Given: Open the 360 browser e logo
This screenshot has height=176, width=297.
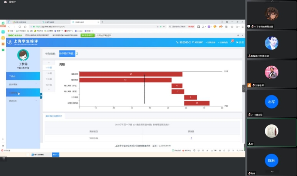Looking at the screenshot, I should click(x=3, y=24).
